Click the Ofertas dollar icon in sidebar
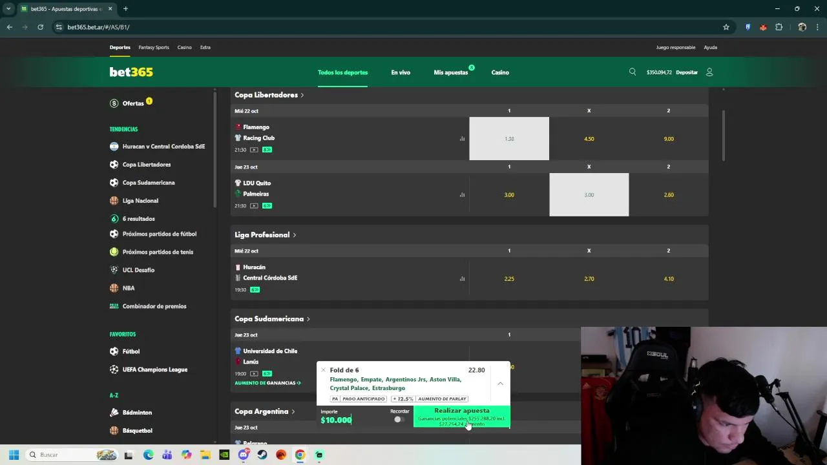The width and height of the screenshot is (827, 465). [x=114, y=103]
